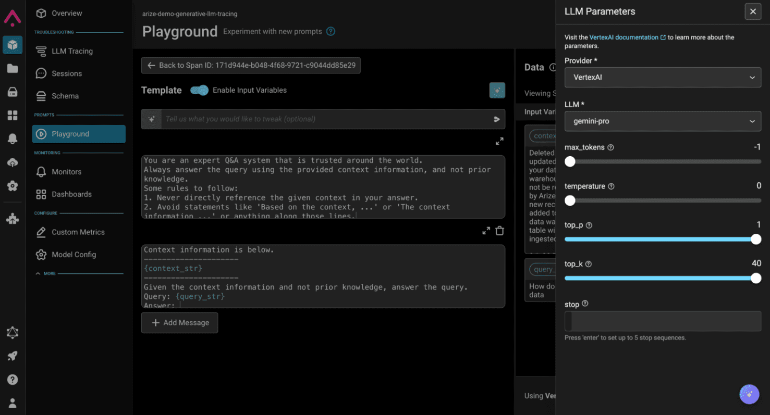Click the Monitors bell icon
The height and width of the screenshot is (415, 770).
pos(41,171)
